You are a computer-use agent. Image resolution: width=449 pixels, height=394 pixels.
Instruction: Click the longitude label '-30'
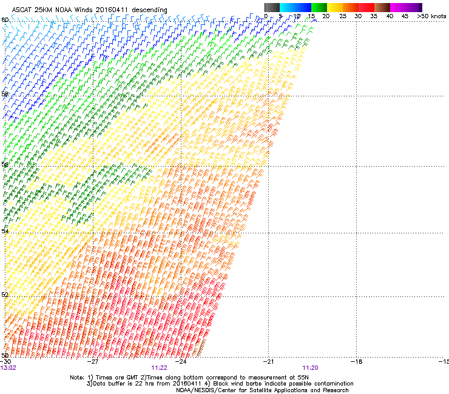click(5, 361)
